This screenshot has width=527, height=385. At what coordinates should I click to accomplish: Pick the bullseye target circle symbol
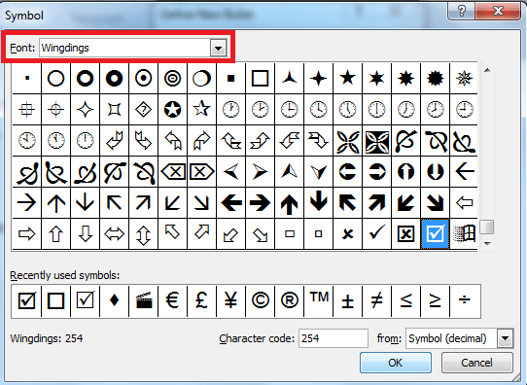coord(172,79)
